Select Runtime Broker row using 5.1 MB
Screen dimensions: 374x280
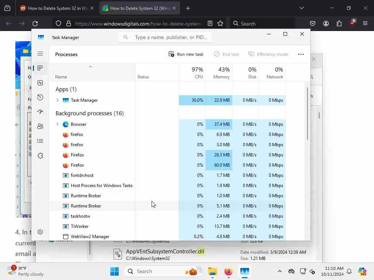(x=168, y=206)
